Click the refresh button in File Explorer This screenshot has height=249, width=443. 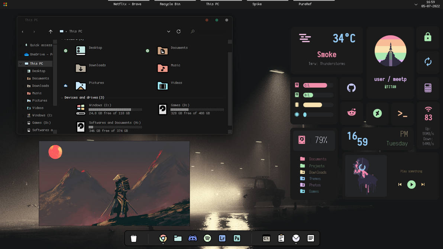[178, 31]
